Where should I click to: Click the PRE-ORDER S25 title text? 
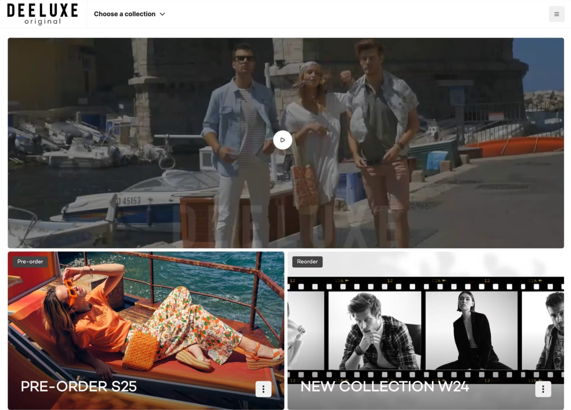coord(79,386)
